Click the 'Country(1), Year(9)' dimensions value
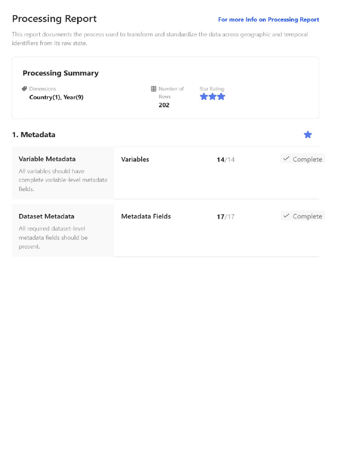Image resolution: width=341 pixels, height=454 pixels. point(56,97)
